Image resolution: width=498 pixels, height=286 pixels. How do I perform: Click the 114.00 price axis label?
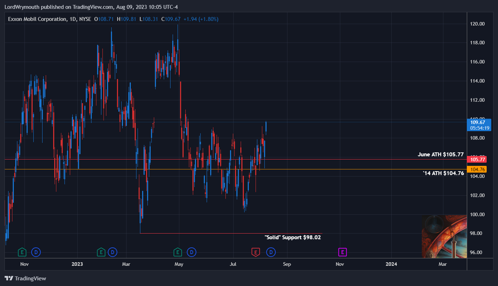477,81
